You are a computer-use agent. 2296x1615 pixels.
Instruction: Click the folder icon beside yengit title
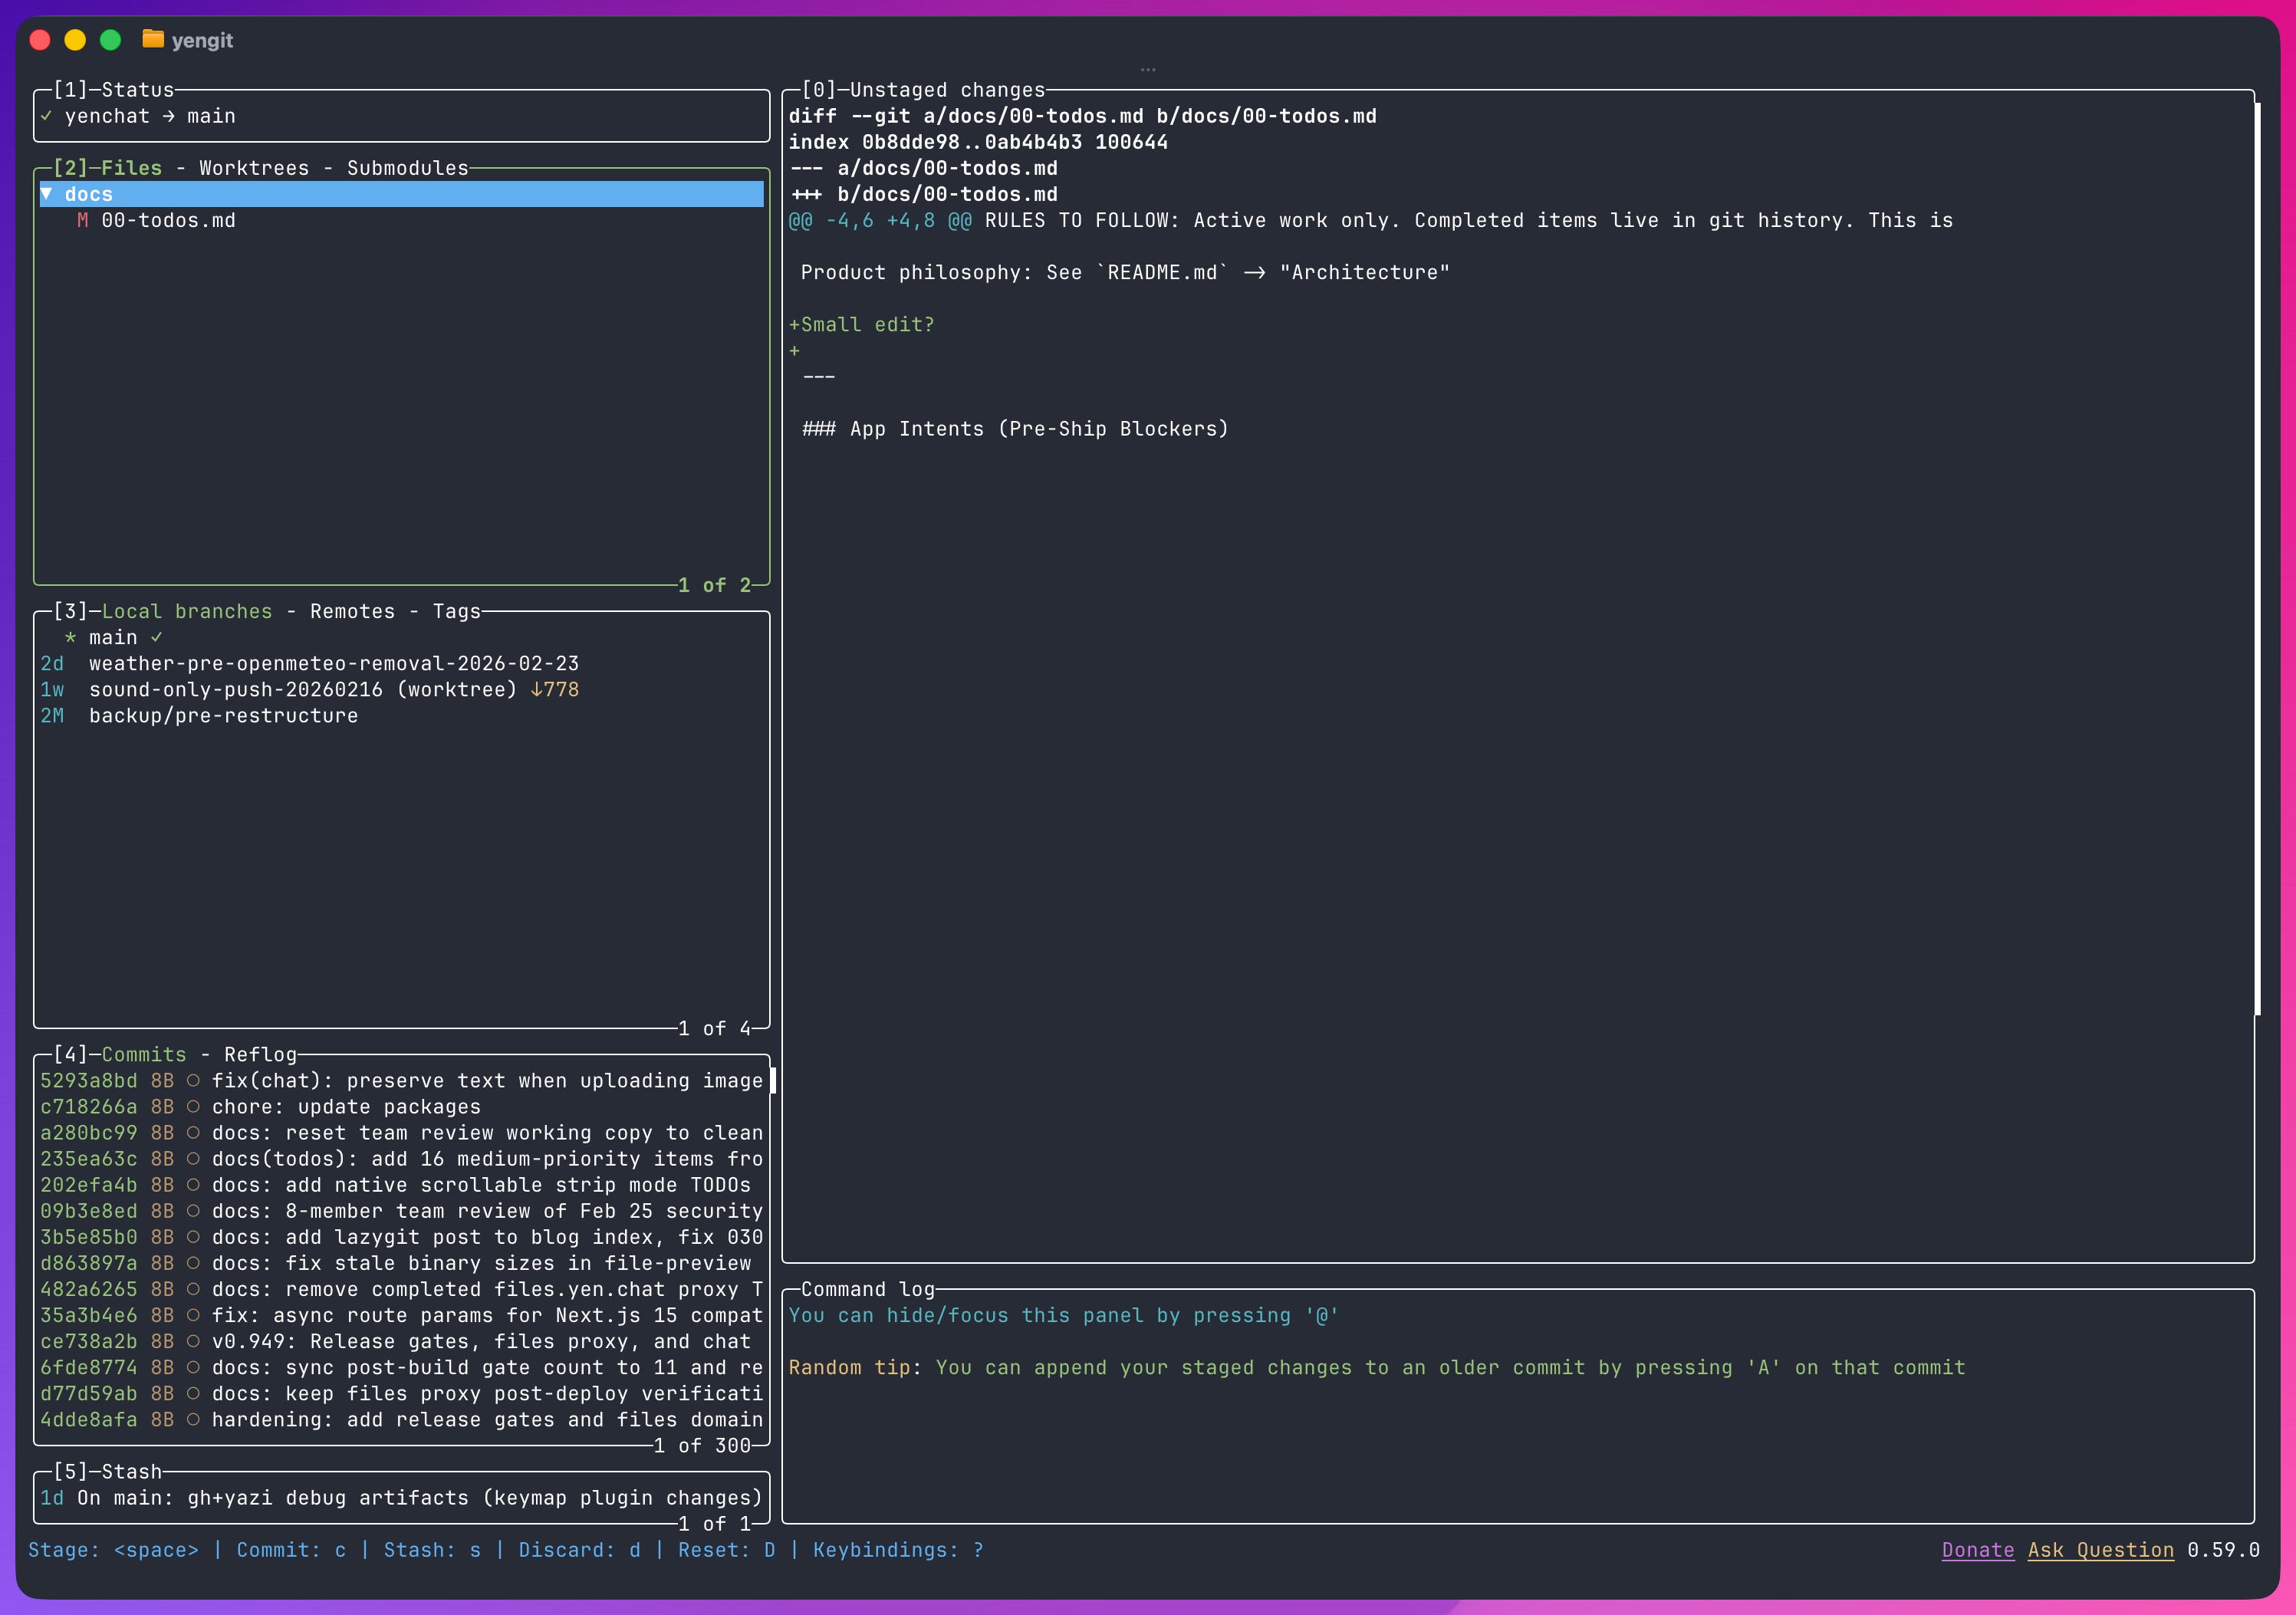pyautogui.click(x=153, y=40)
